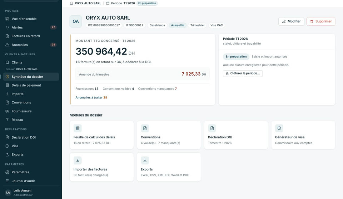Screen dimensions: 343x199
Task: Click the Exports module card download icon
Action: [145, 160]
